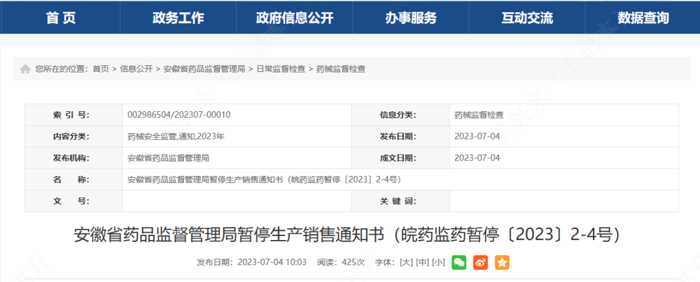Share via the red Weibo icon
The width and height of the screenshot is (700, 282).
[480, 263]
